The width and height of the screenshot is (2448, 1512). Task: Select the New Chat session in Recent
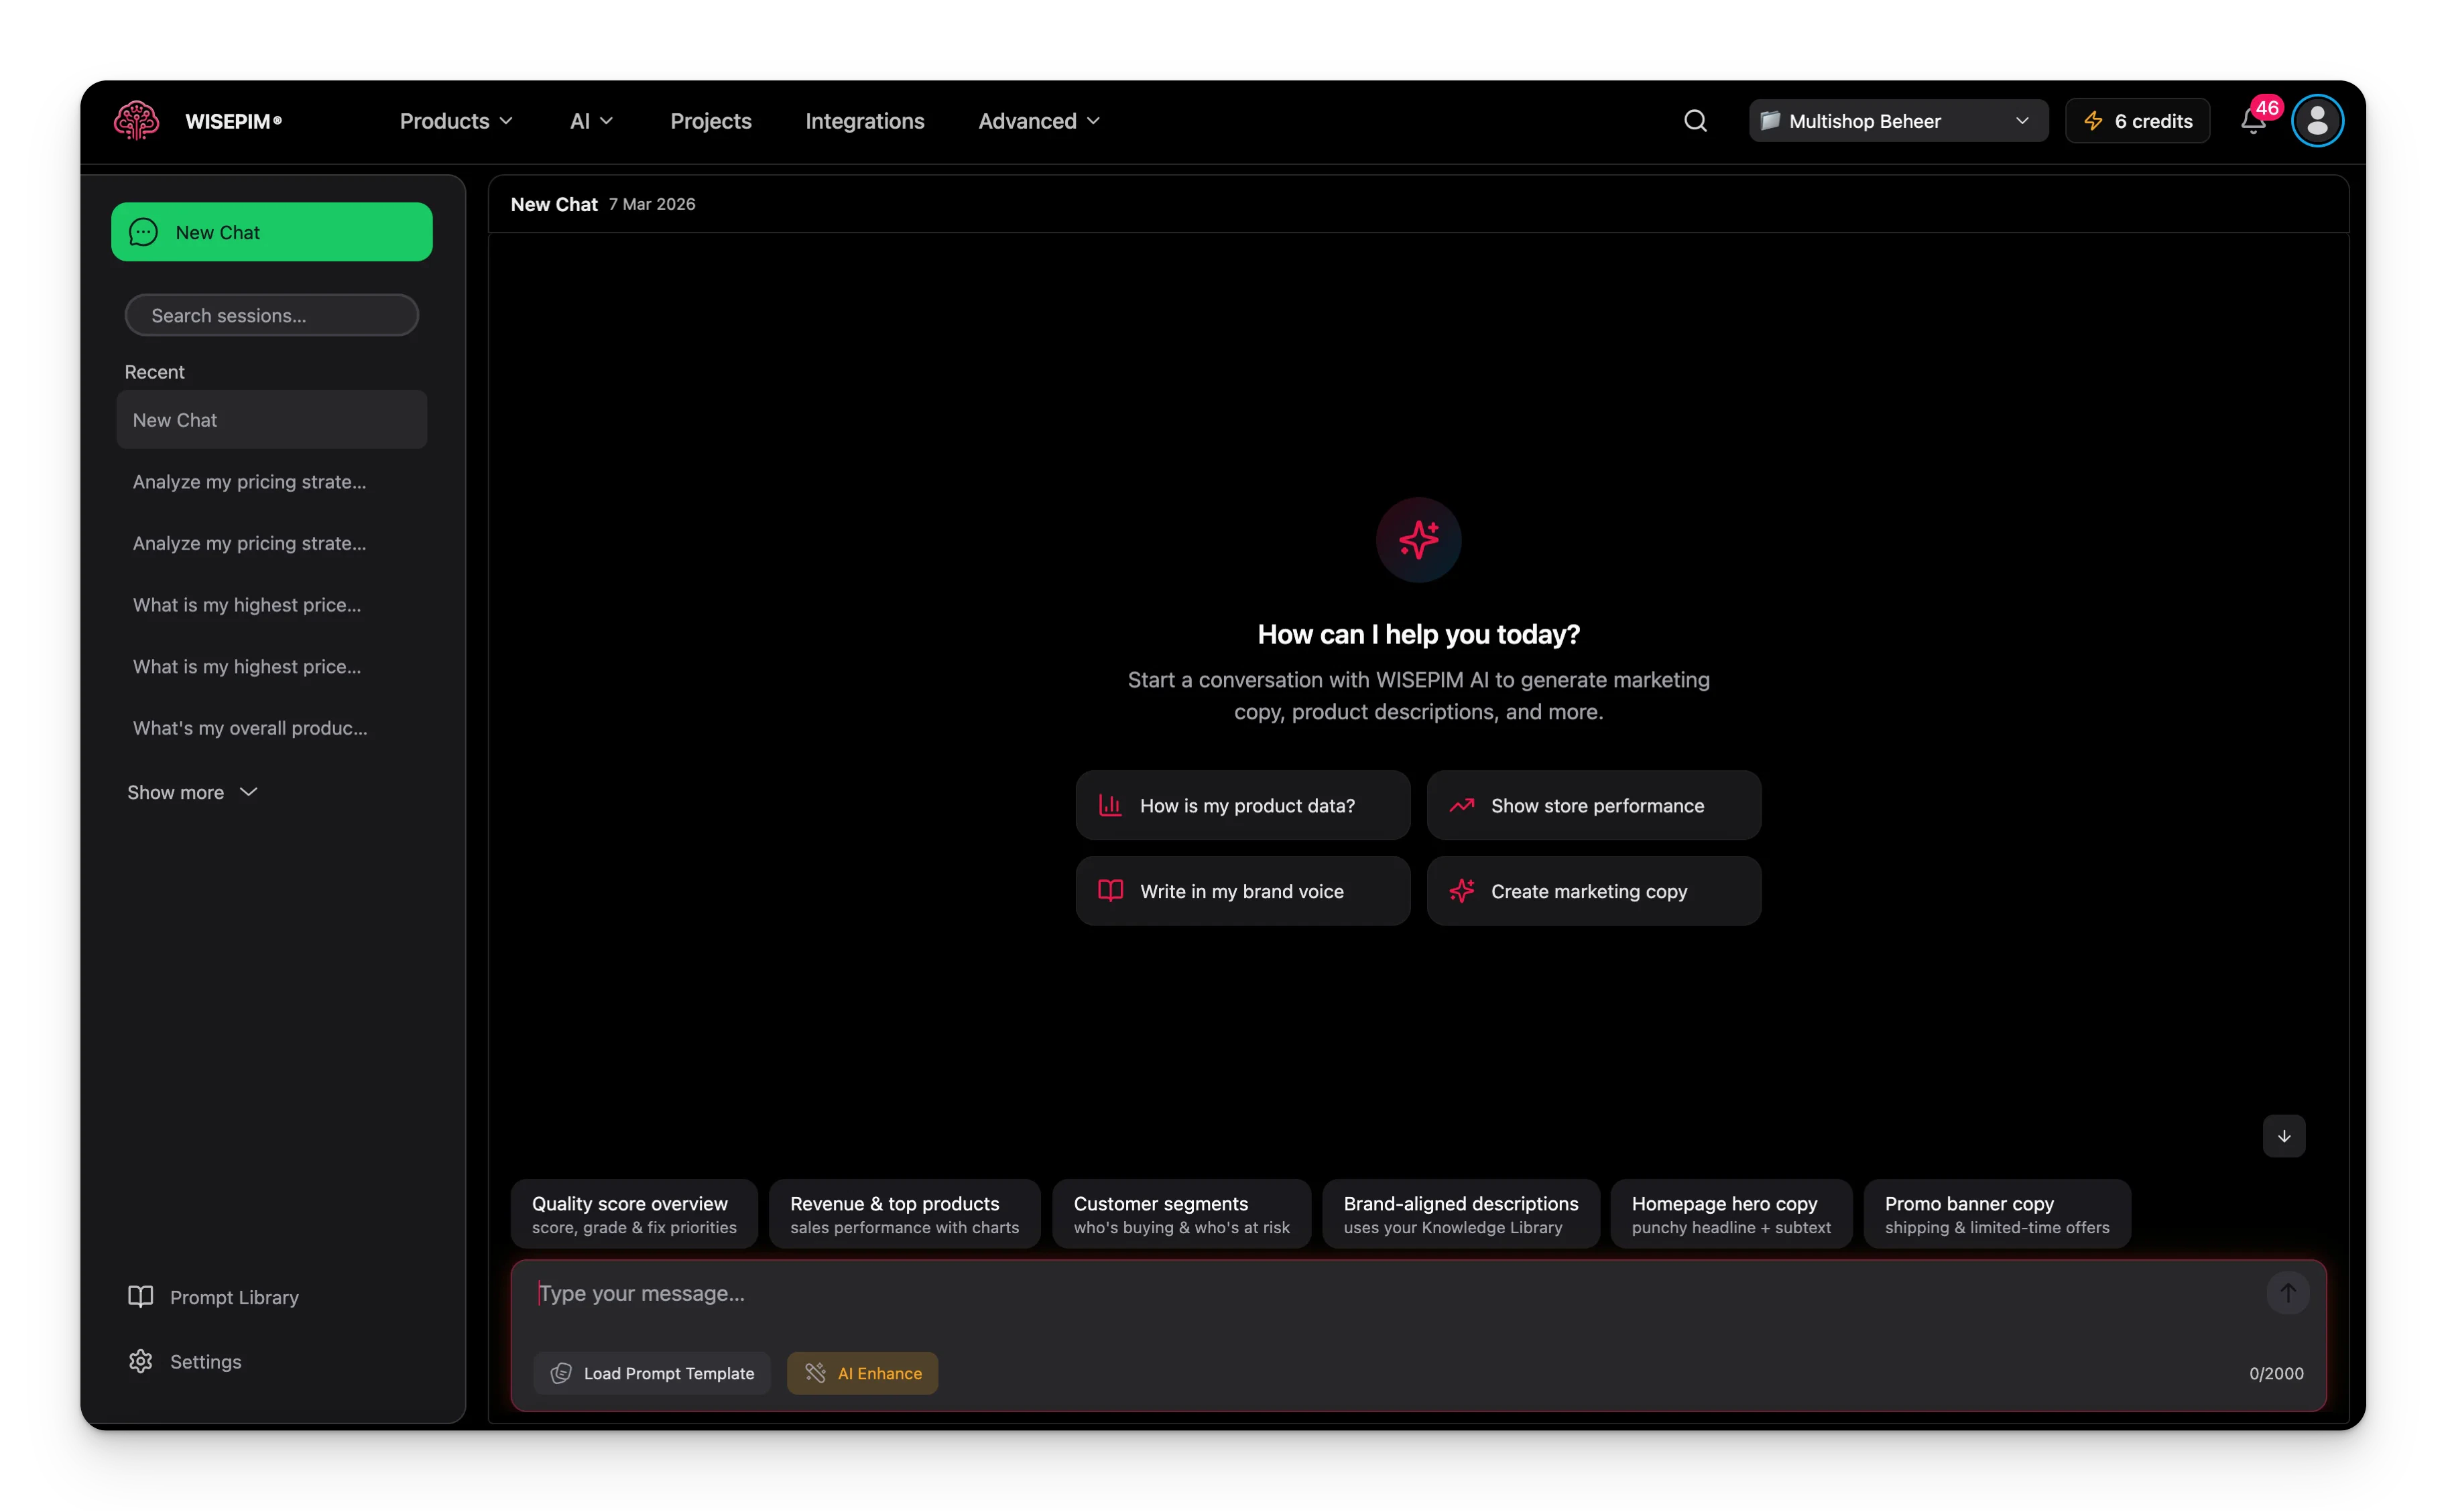[x=271, y=419]
